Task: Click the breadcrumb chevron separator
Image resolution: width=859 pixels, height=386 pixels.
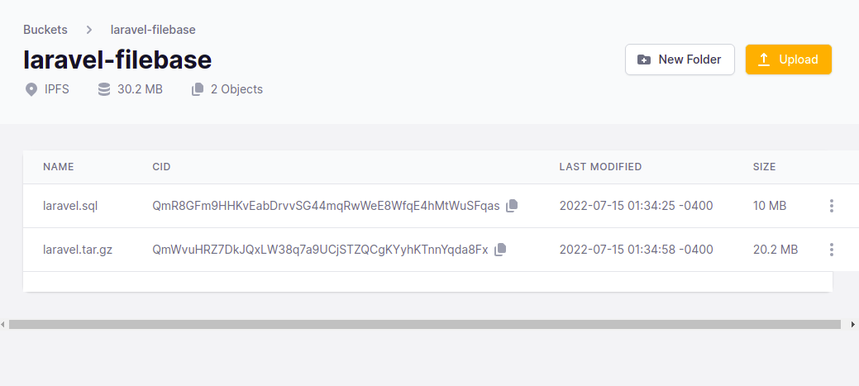Action: (x=89, y=30)
